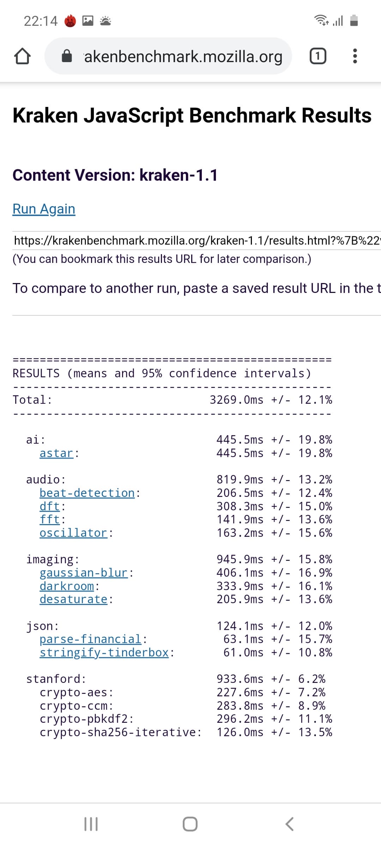Open the parse-financial test link

click(x=90, y=639)
